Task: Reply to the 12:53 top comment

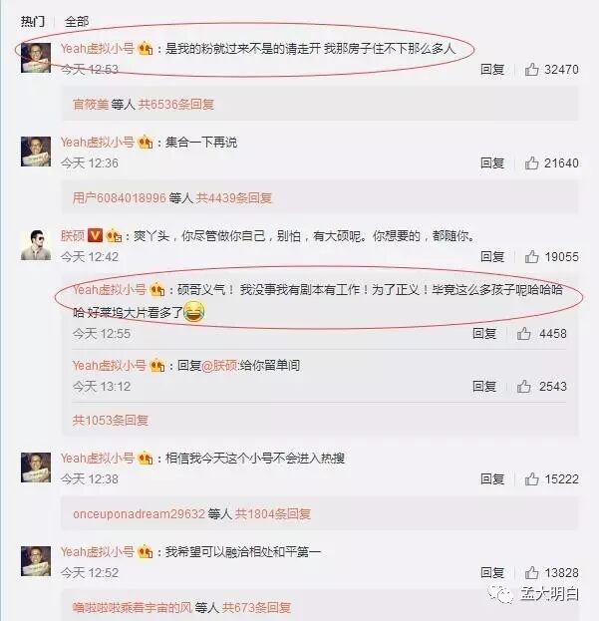Action: [492, 70]
